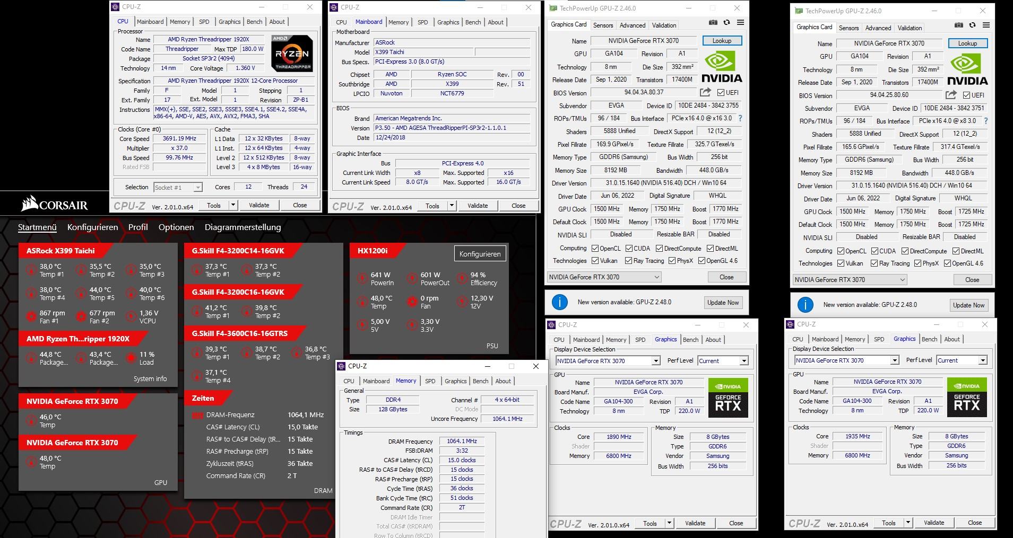Click the 11 % Load icon for Threadripper
The width and height of the screenshot is (1013, 538).
(x=131, y=358)
